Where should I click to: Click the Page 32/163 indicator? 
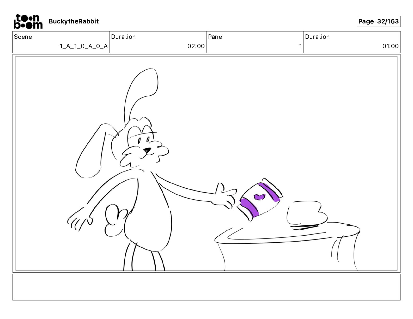(378, 21)
